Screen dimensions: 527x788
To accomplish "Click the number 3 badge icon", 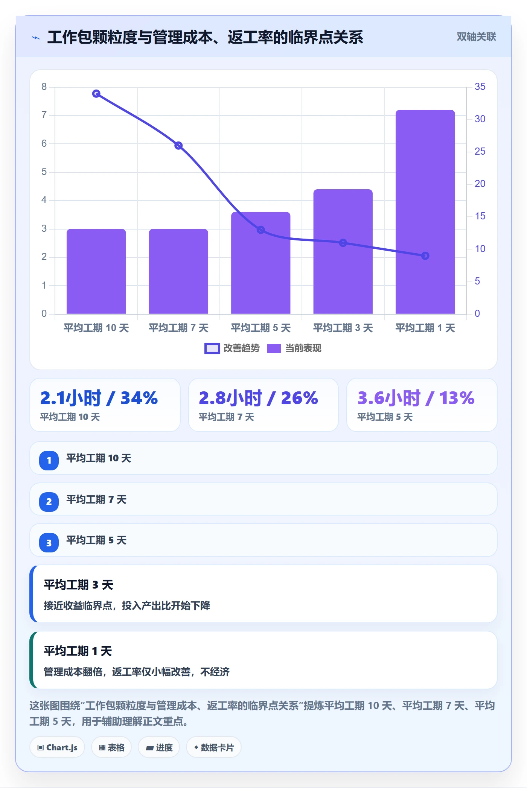I will [49, 543].
